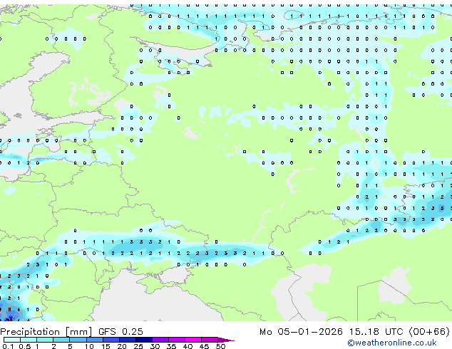Select the legend swatch between 0.5 and 1
The image size is (452, 349).
[x=29, y=340]
